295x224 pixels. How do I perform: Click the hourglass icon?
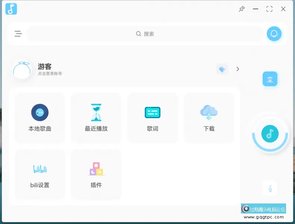click(96, 112)
